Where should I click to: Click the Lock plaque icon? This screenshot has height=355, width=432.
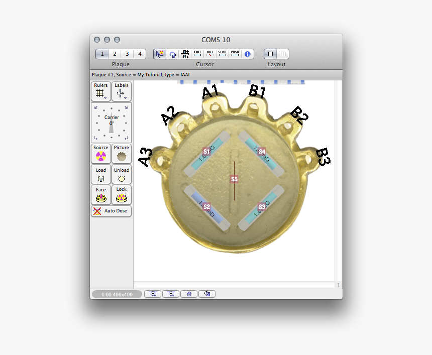coord(122,197)
